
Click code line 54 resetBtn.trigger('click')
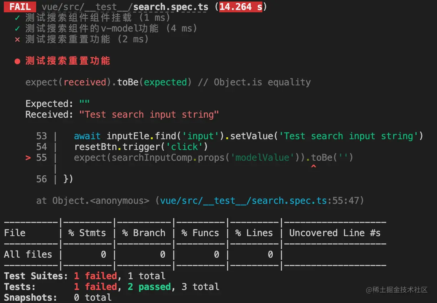122,147
